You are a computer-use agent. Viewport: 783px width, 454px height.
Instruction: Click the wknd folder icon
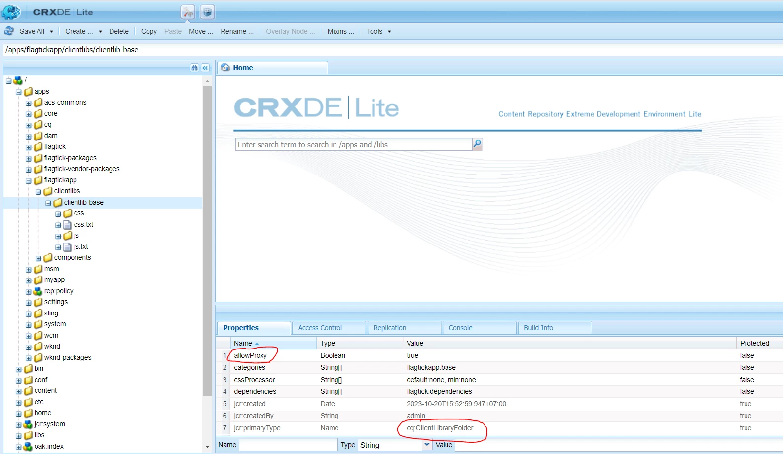pyautogui.click(x=38, y=347)
